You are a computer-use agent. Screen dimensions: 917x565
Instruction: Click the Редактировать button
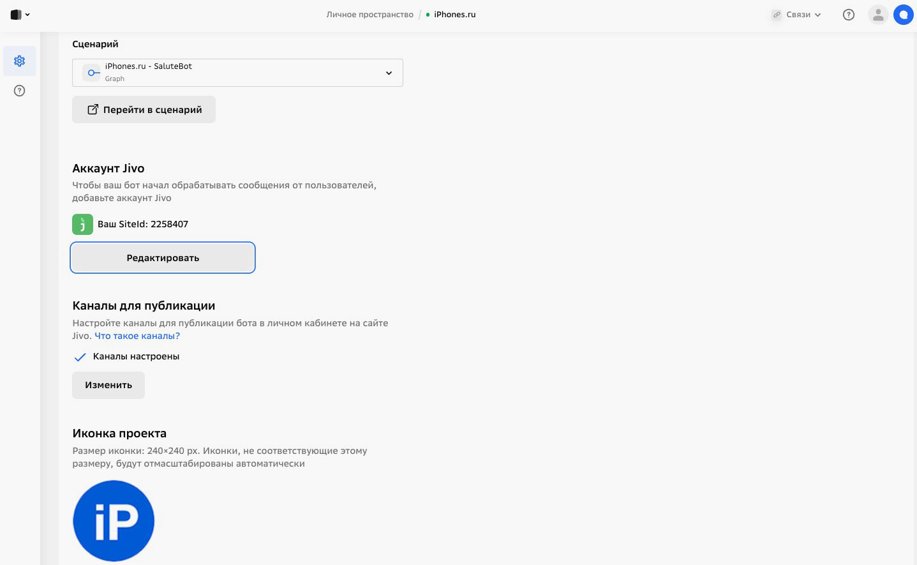pyautogui.click(x=163, y=258)
